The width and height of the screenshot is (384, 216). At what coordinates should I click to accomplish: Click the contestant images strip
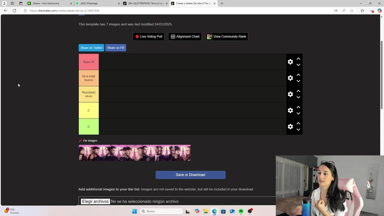[134, 153]
